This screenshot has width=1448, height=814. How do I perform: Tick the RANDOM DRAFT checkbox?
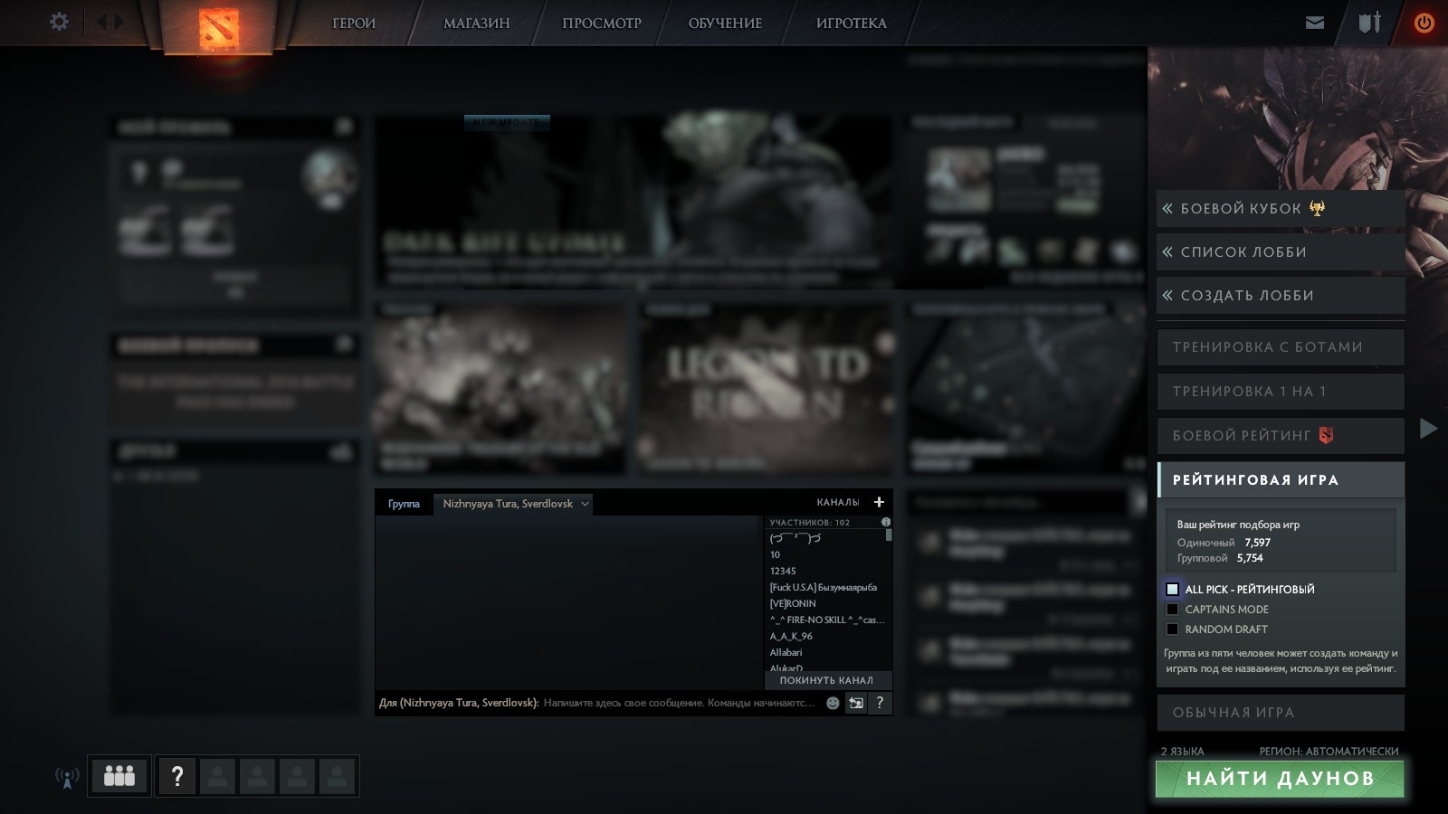pos(1172,629)
